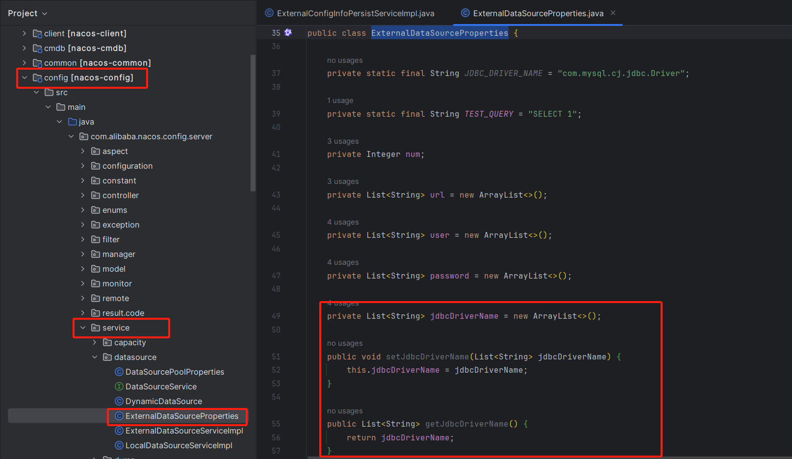792x459 pixels.
Task: Expand the common [nacos-common] module
Action: point(24,63)
